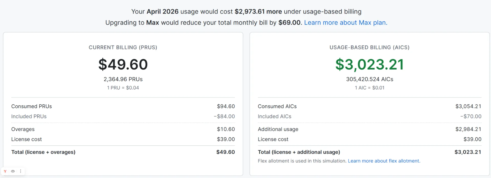Select the Usage-Based Billing (AICs) card heading
The width and height of the screenshot is (491, 178).
click(370, 47)
